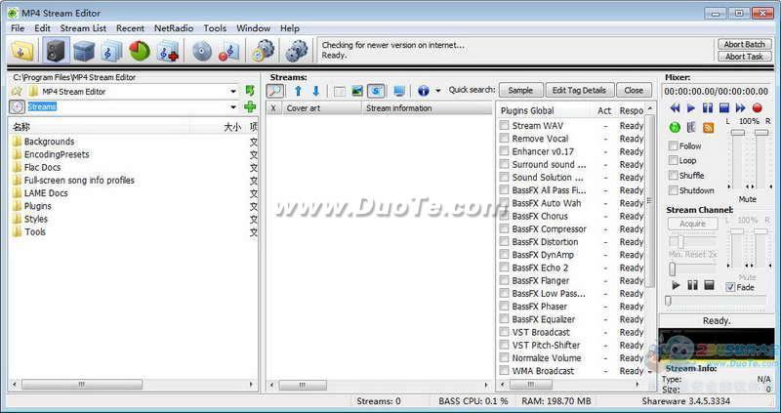Click the Mute label under Mixer sliders
Viewport: 781px width, 413px height.
tap(747, 199)
